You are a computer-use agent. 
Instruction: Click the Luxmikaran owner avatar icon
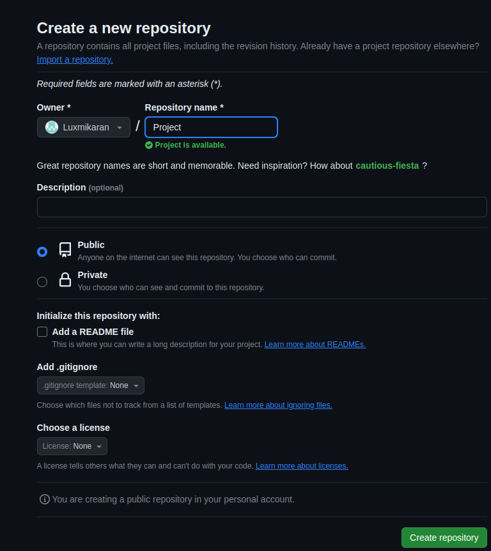[51, 127]
